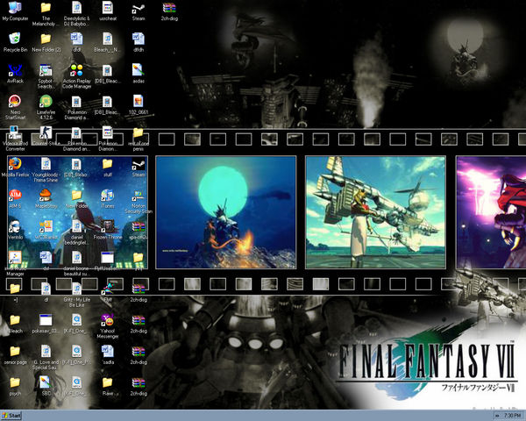Select Deestylistic & DJ Babybo audio file
The image size is (526, 421).
(77, 13)
